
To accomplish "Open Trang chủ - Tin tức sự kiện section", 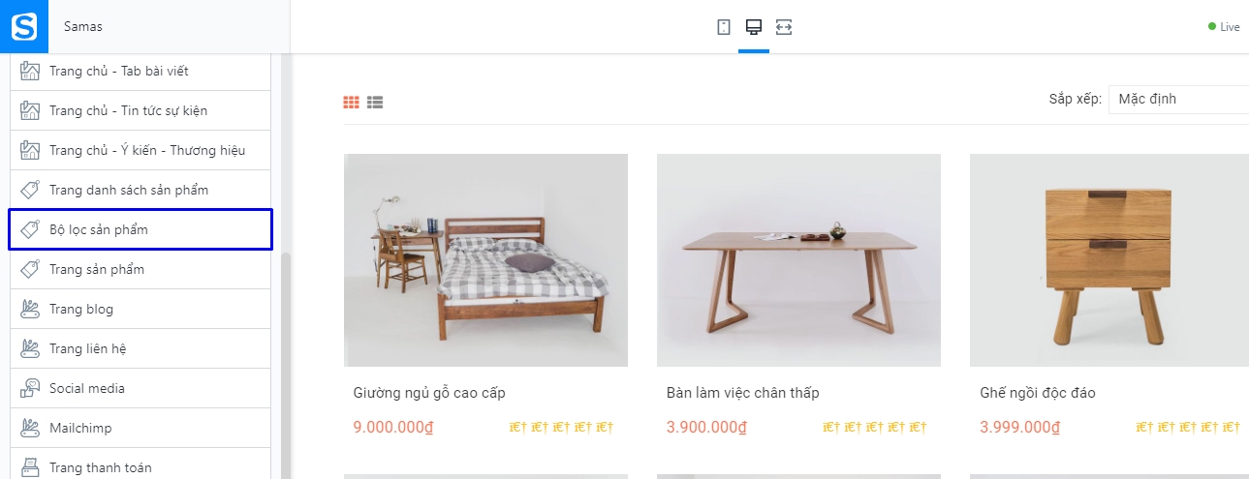I will click(x=141, y=111).
